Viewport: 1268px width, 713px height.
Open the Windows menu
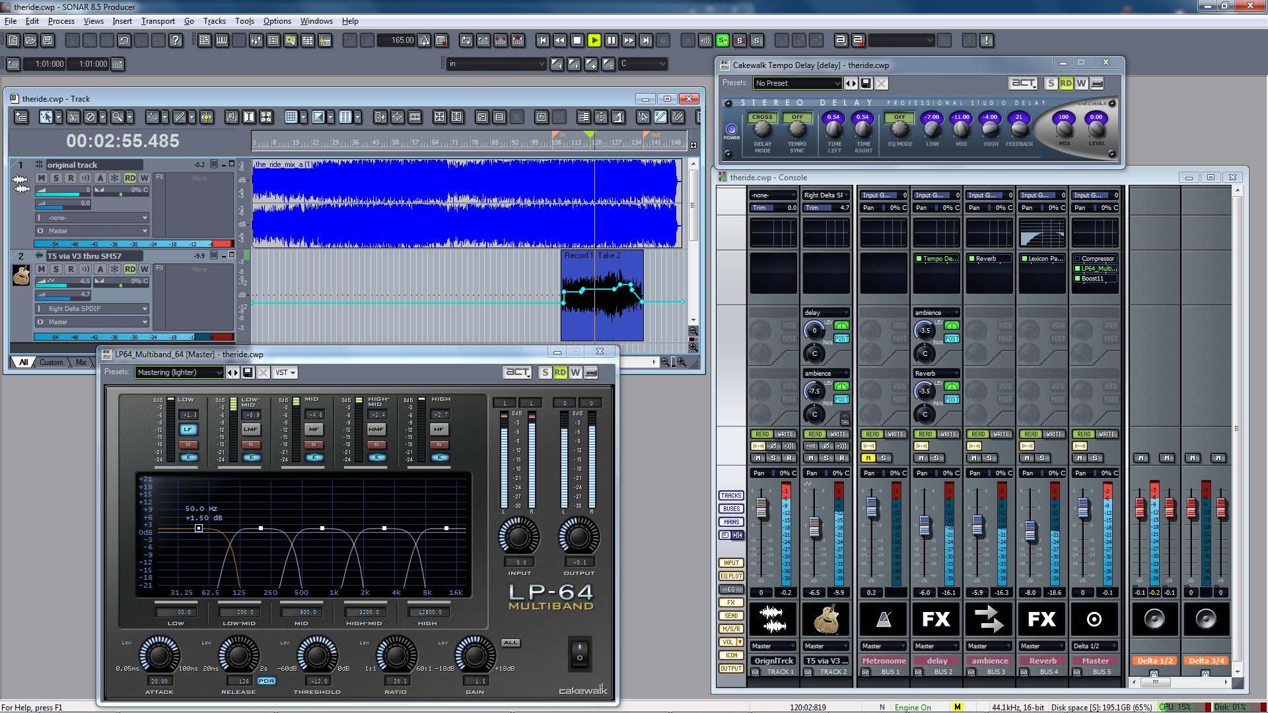click(316, 21)
